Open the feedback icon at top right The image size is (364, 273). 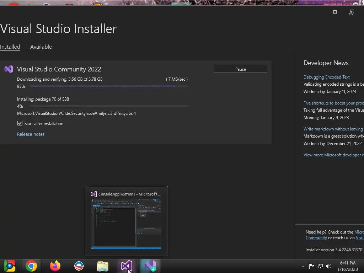(352, 12)
